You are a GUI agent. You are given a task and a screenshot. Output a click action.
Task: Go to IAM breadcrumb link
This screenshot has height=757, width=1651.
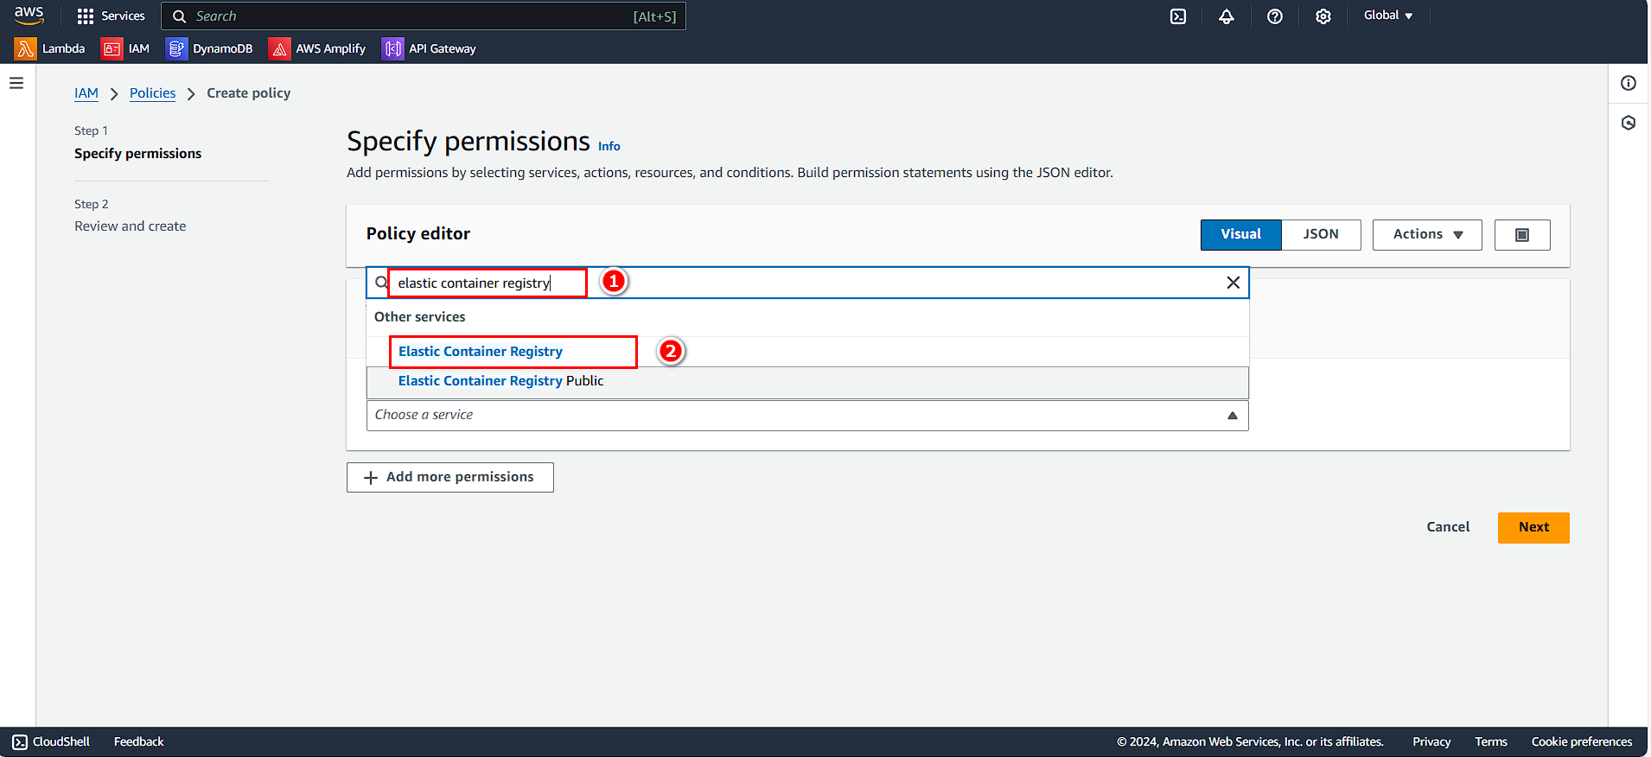86,93
